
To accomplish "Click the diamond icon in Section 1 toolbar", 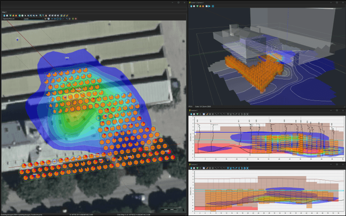I will coord(244,114).
